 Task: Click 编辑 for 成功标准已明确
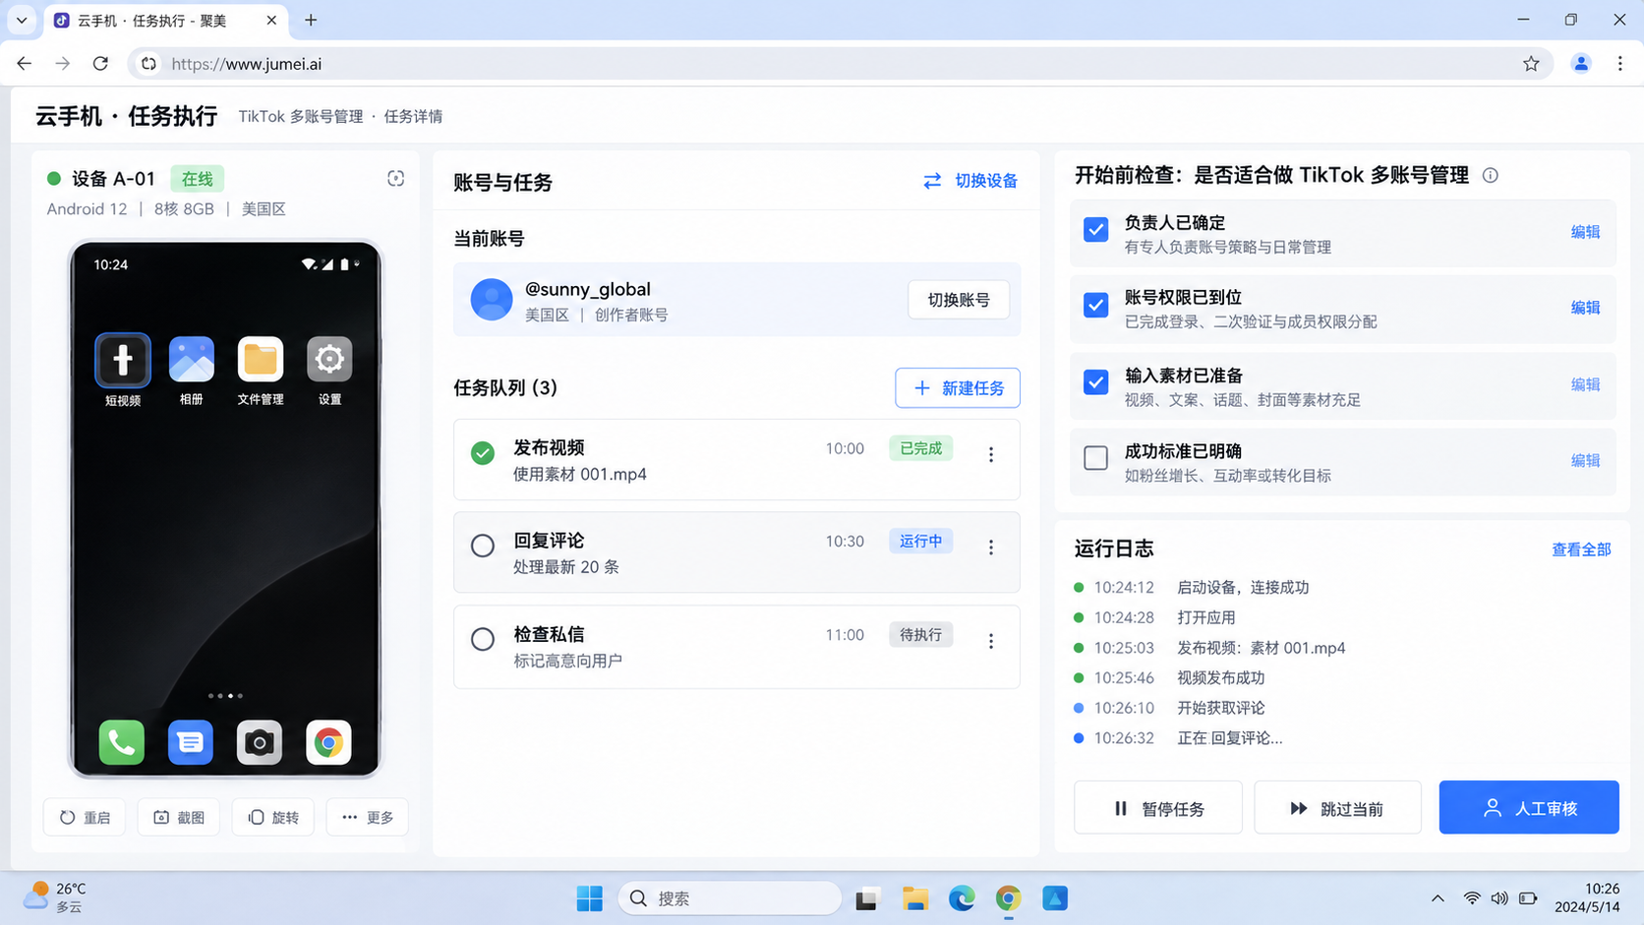[x=1585, y=460]
